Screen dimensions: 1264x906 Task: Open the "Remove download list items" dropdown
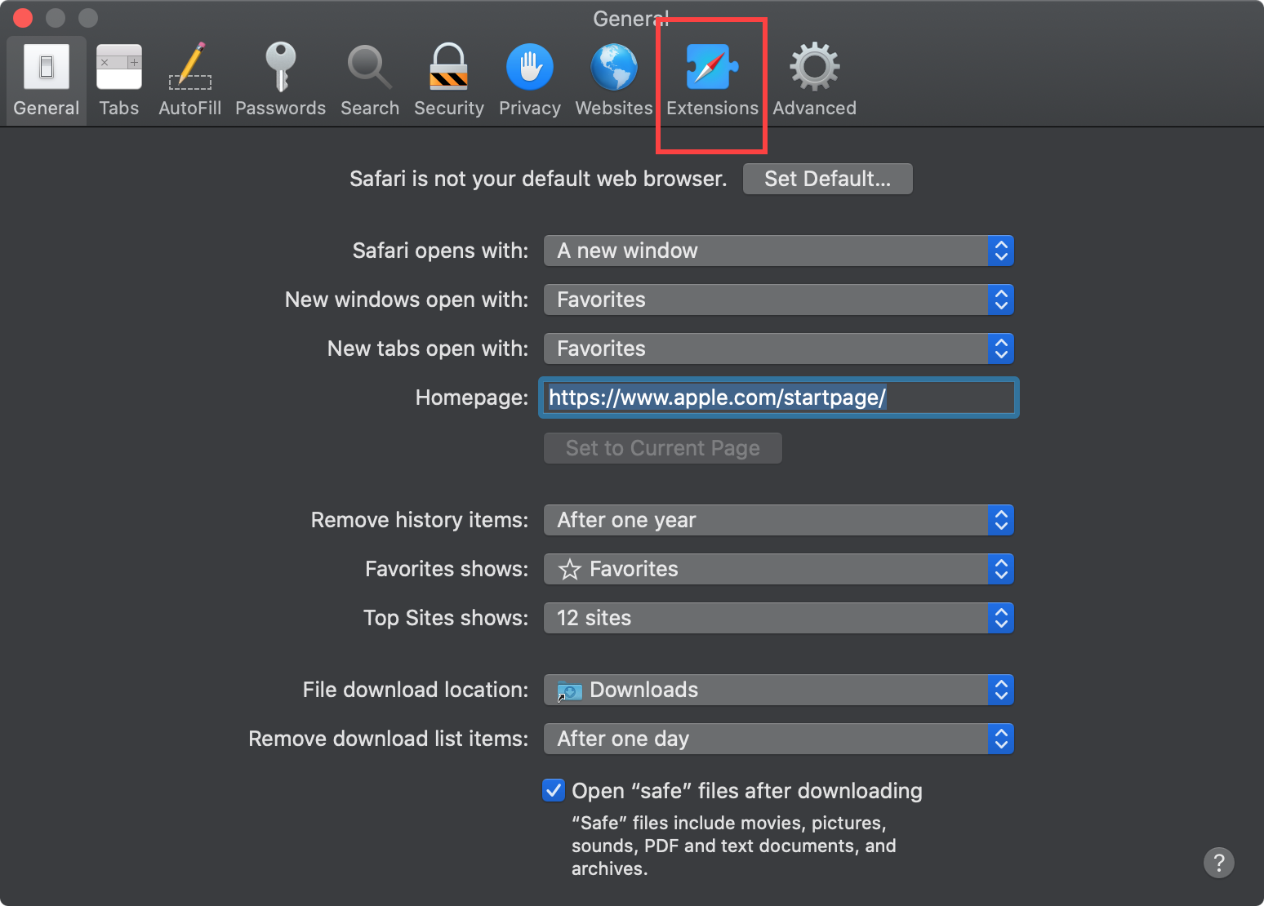778,739
